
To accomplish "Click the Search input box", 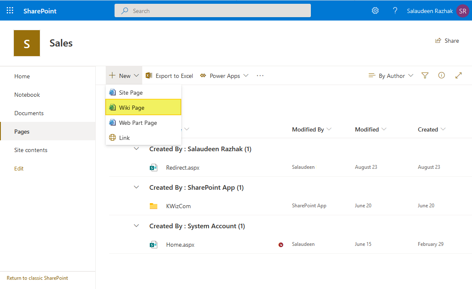I will coord(213,11).
